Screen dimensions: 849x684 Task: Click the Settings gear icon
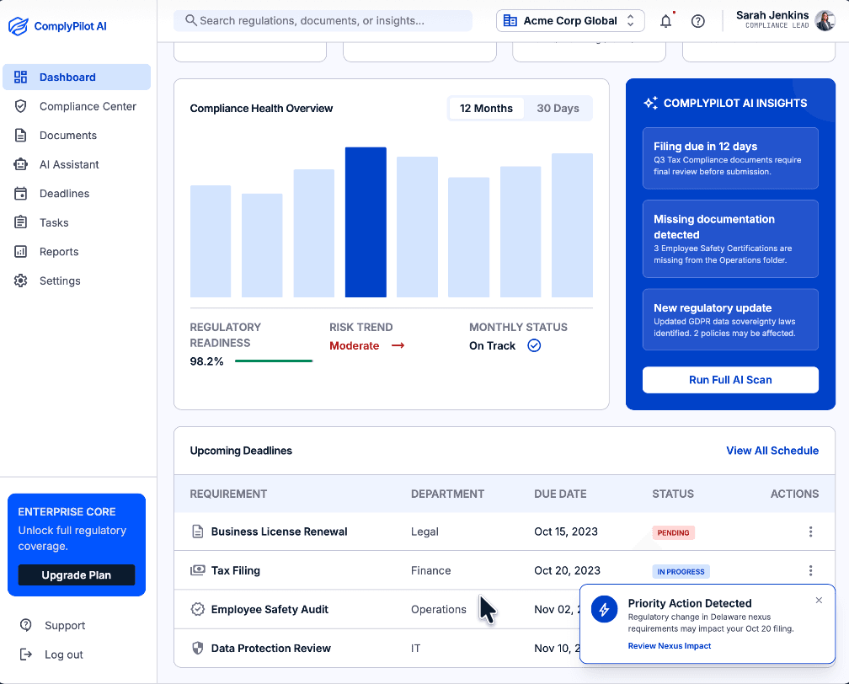click(x=20, y=281)
